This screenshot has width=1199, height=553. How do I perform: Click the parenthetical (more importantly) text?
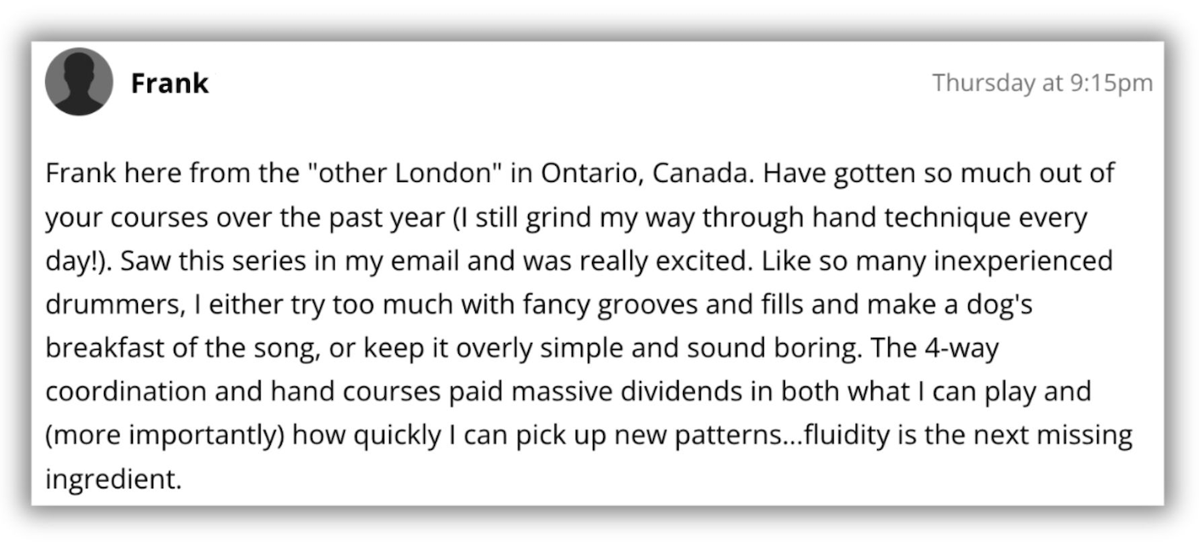tap(166, 436)
